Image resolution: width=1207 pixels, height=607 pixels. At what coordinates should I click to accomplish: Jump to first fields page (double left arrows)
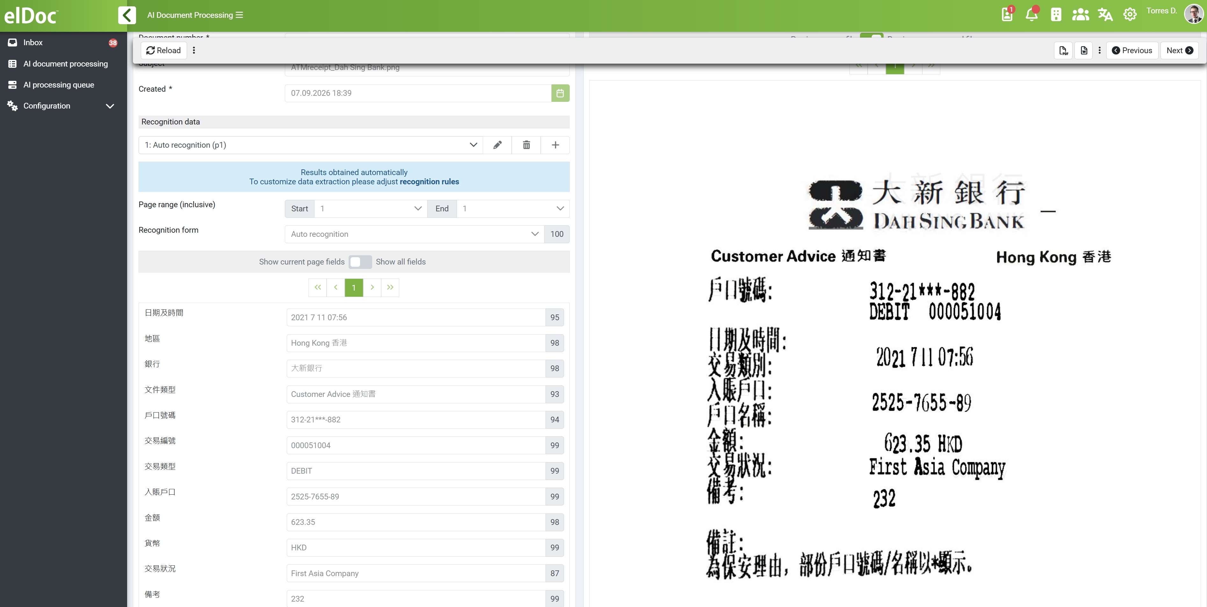pos(318,287)
